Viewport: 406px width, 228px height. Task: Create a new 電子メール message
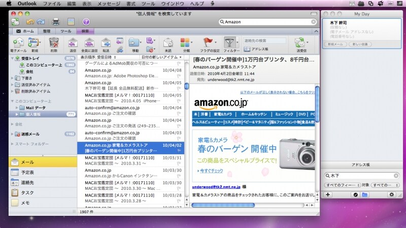(18, 45)
